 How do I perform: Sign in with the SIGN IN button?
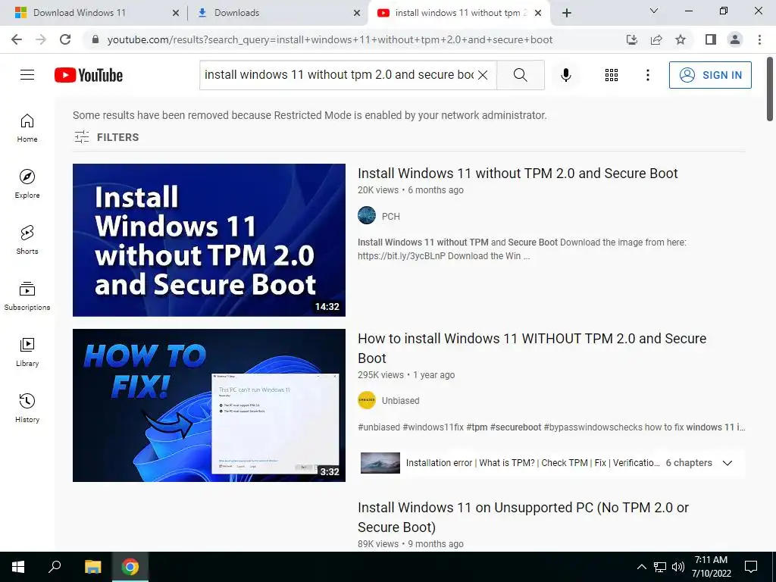tap(709, 75)
